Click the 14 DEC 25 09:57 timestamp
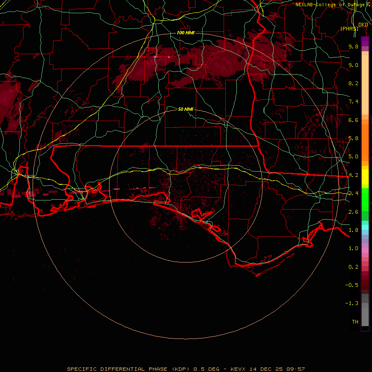 (x=277, y=369)
